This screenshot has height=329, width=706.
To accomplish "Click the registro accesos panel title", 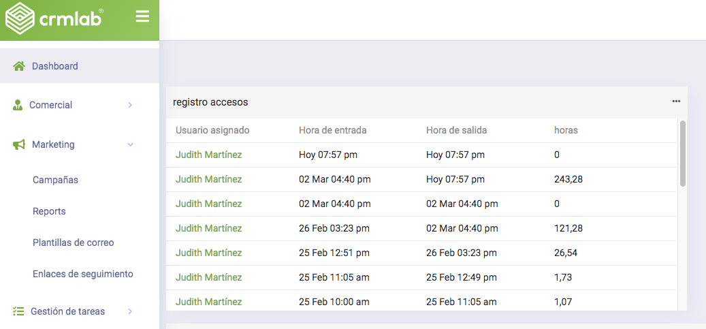I will (x=210, y=102).
